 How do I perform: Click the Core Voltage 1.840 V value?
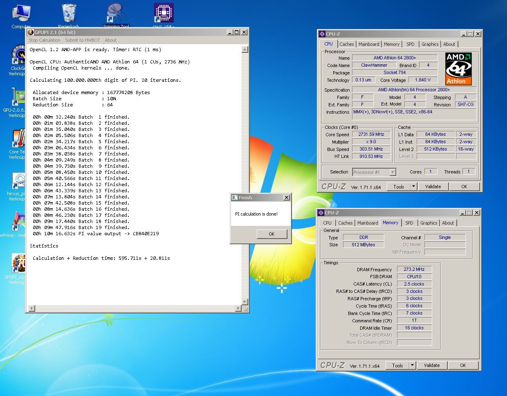pos(423,80)
